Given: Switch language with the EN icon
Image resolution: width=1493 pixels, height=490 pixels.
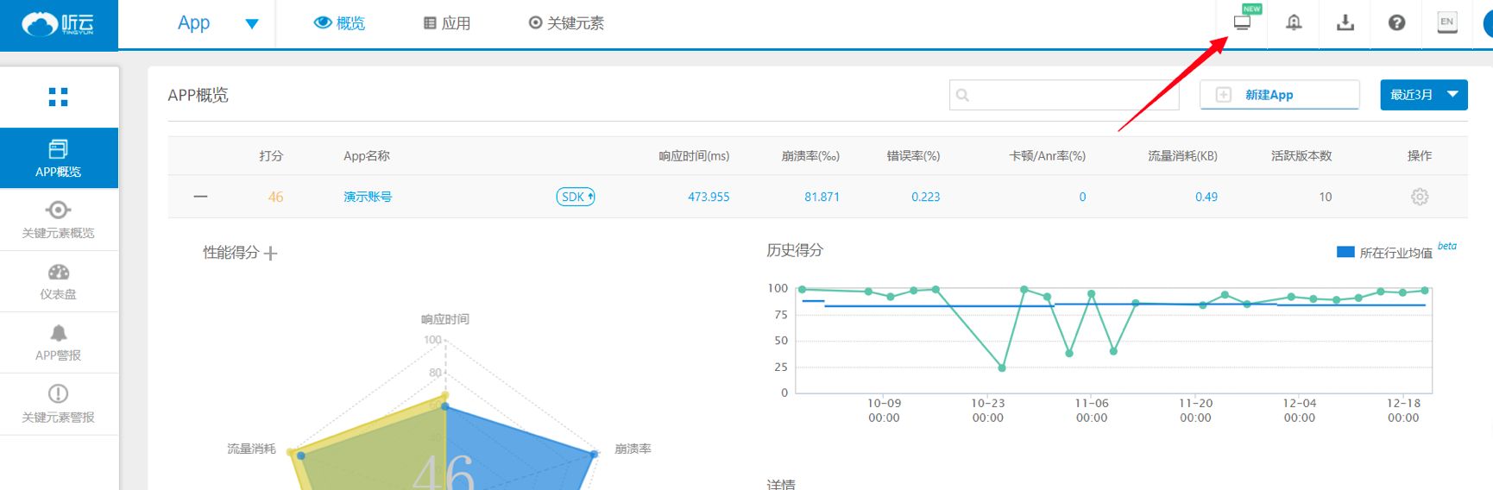Looking at the screenshot, I should pyautogui.click(x=1447, y=22).
